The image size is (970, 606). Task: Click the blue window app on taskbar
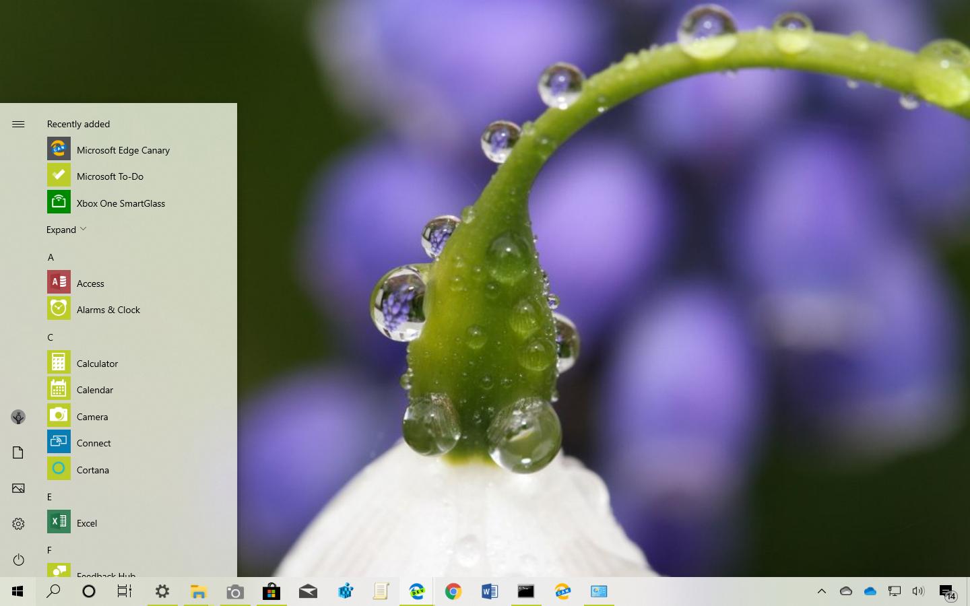(599, 591)
